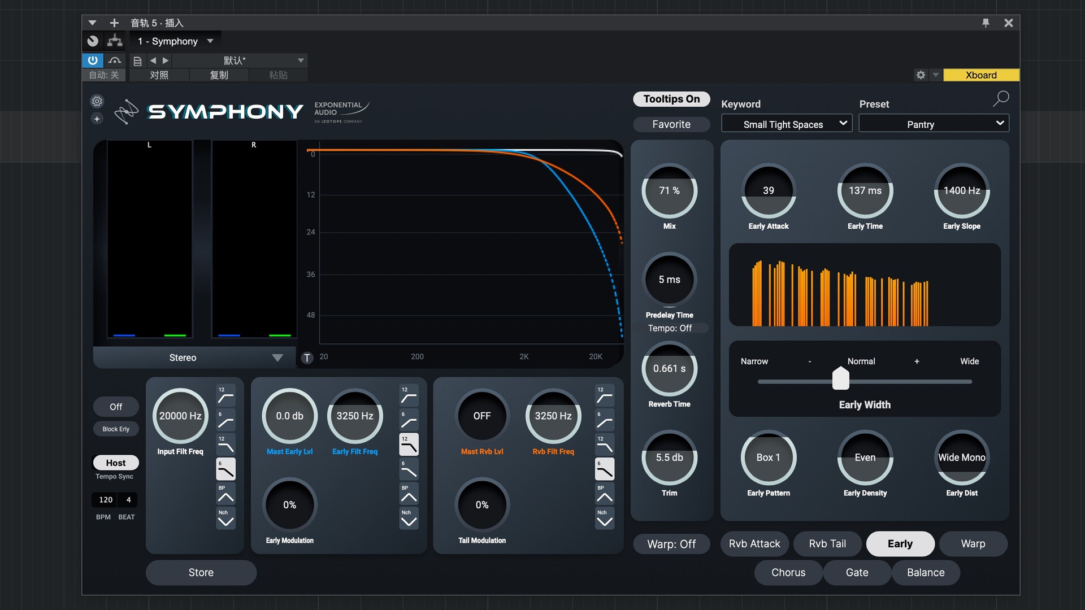Viewport: 1085px width, 610px height.
Task: Click the routing icon in the plugin header
Action: click(x=114, y=41)
